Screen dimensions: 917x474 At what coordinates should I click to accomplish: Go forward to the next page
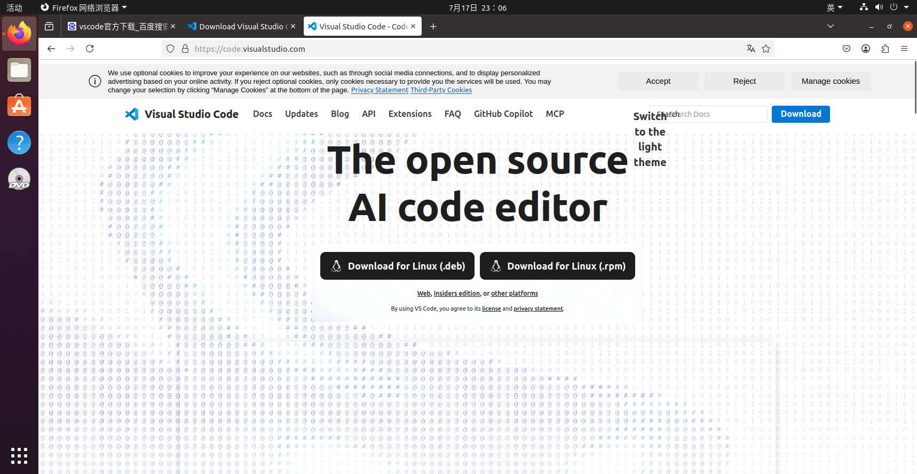[x=70, y=49]
